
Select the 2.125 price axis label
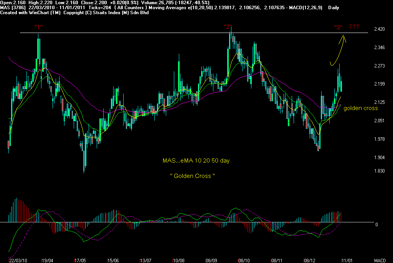point(380,102)
